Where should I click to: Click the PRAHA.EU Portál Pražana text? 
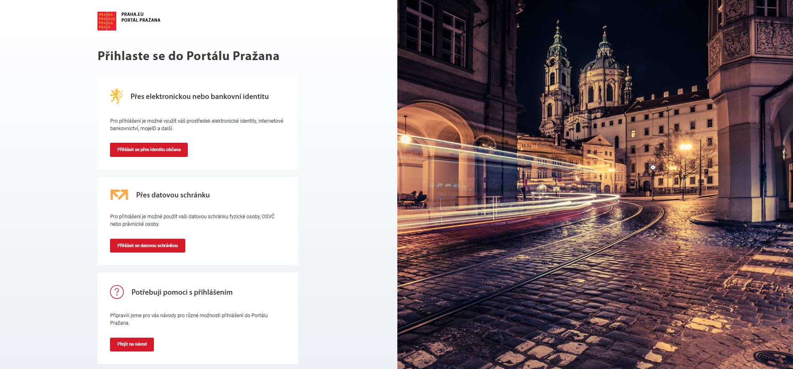(x=141, y=17)
